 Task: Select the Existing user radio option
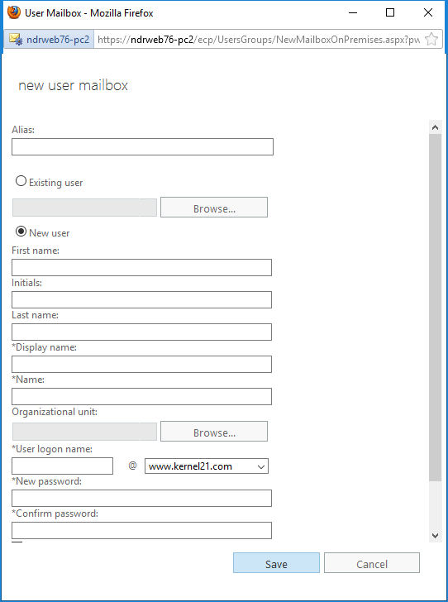[21, 181]
